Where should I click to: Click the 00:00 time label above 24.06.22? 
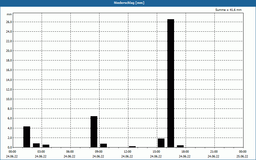(12, 152)
